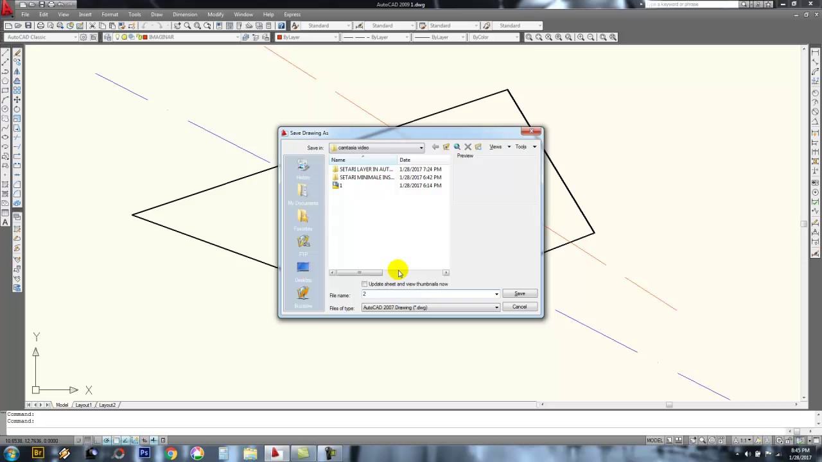Switch to the Layout2 tab
The width and height of the screenshot is (822, 462).
pos(107,405)
